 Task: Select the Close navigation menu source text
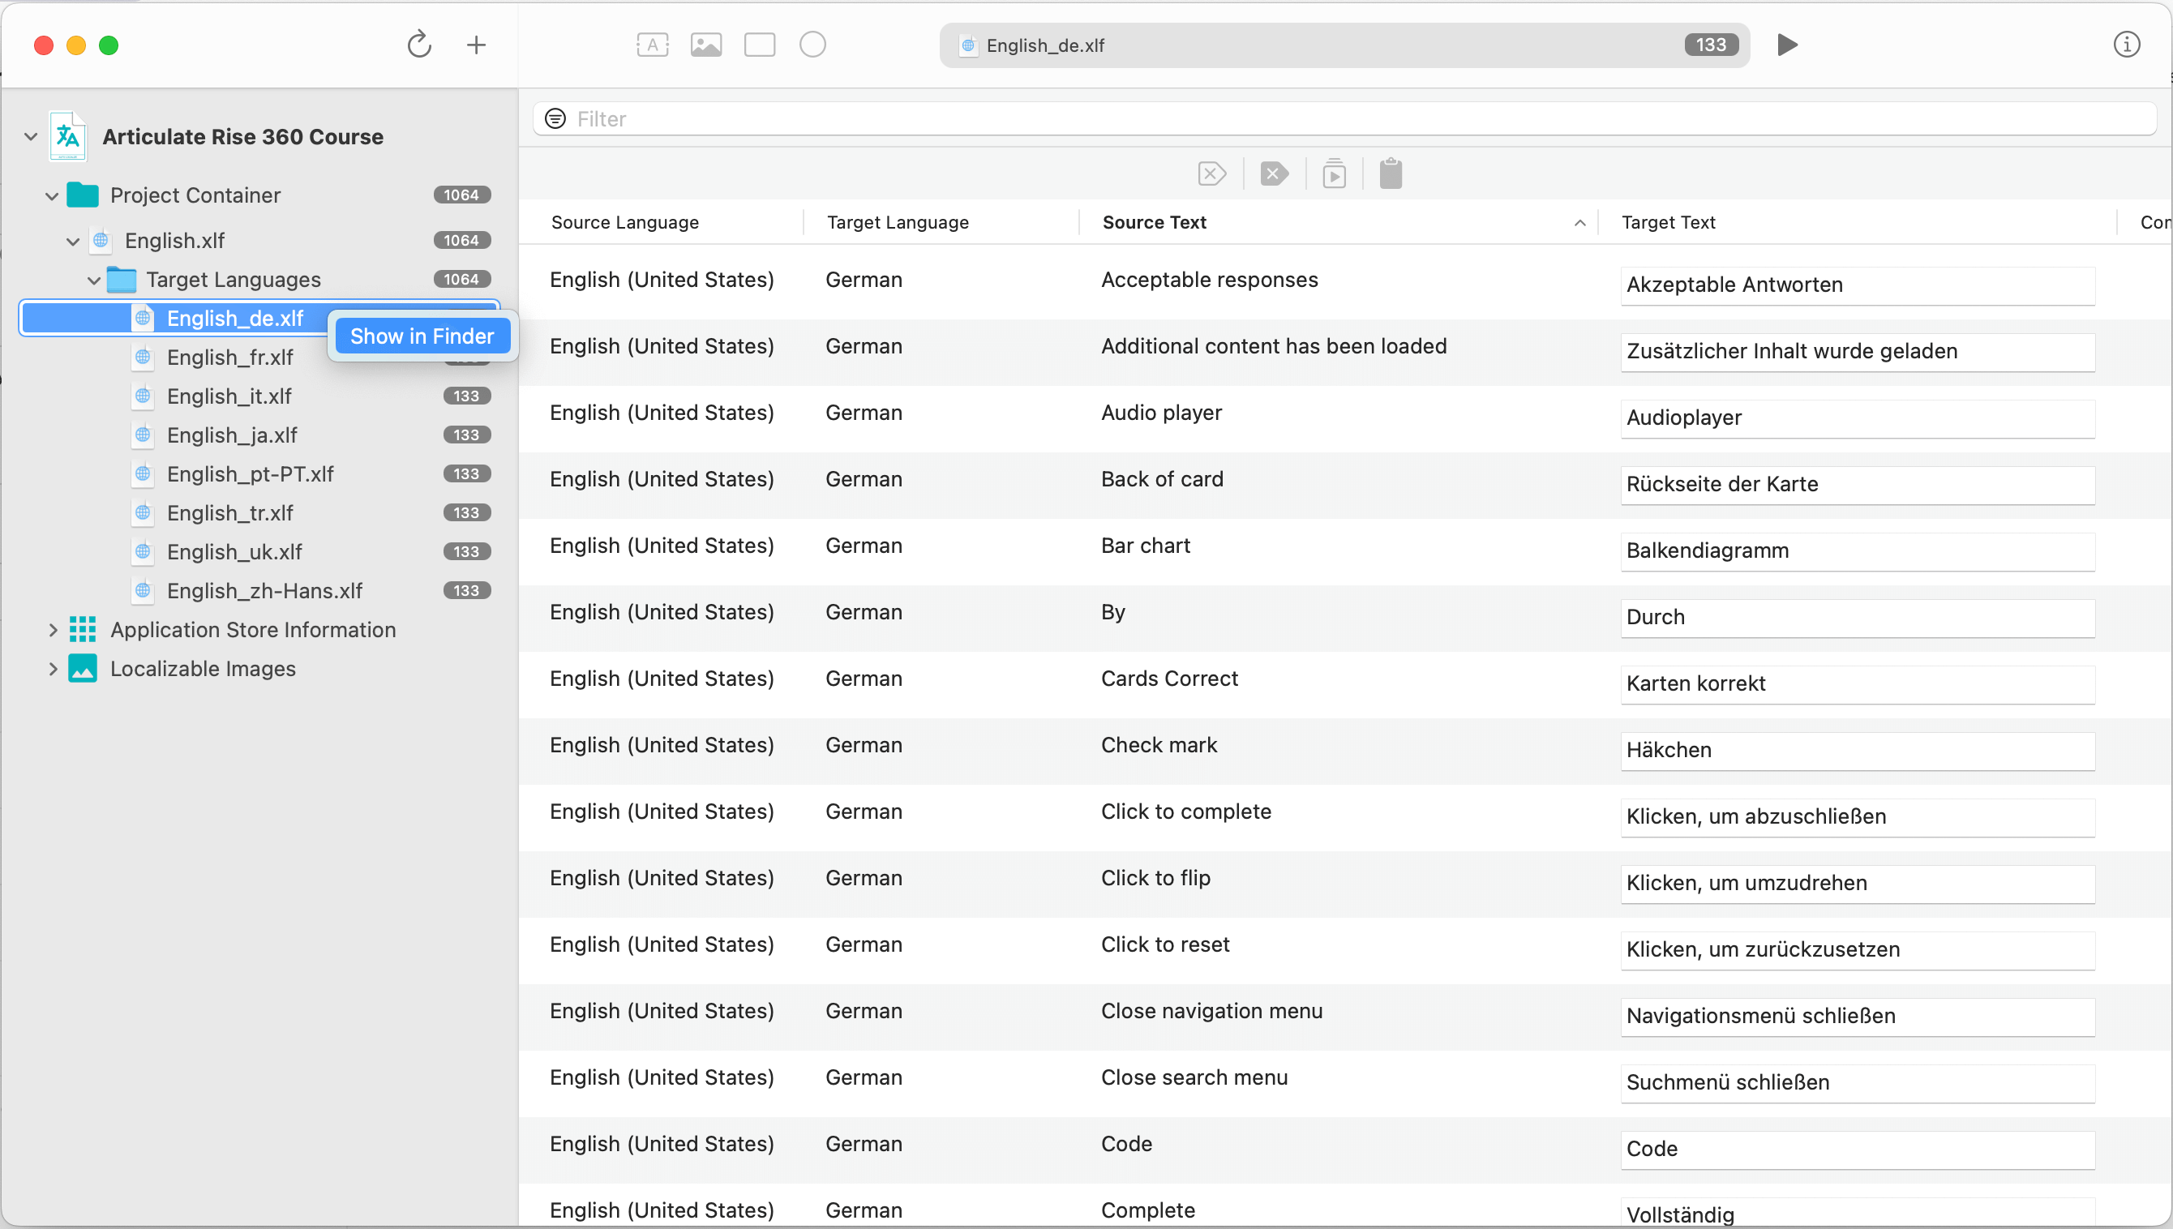(x=1211, y=1011)
